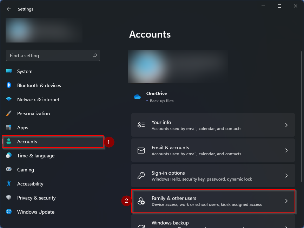Open Windows Update from the sidebar
This screenshot has height=228, width=304.
click(x=35, y=212)
